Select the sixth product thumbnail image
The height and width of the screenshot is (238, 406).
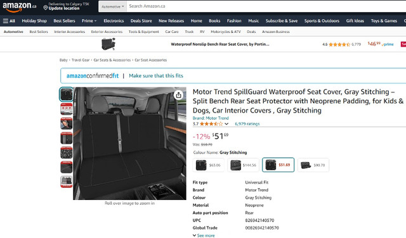coord(66,167)
